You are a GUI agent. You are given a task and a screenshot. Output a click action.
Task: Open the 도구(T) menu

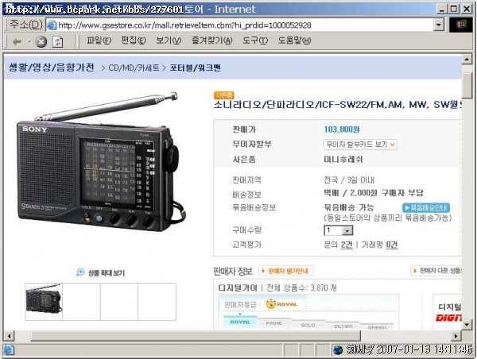pos(255,41)
